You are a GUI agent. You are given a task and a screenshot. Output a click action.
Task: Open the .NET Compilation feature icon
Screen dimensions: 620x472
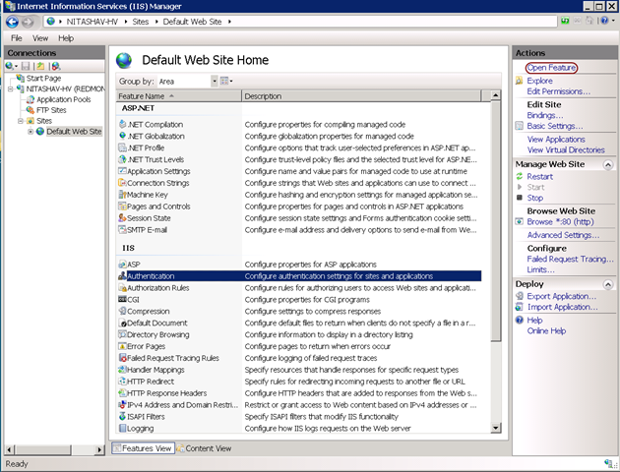(123, 124)
